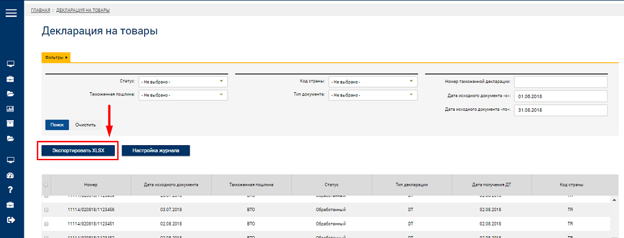Screen dimensions: 624x238
Task: Check the row 11114/020818/1123456 checkbox
Action: tap(46, 209)
